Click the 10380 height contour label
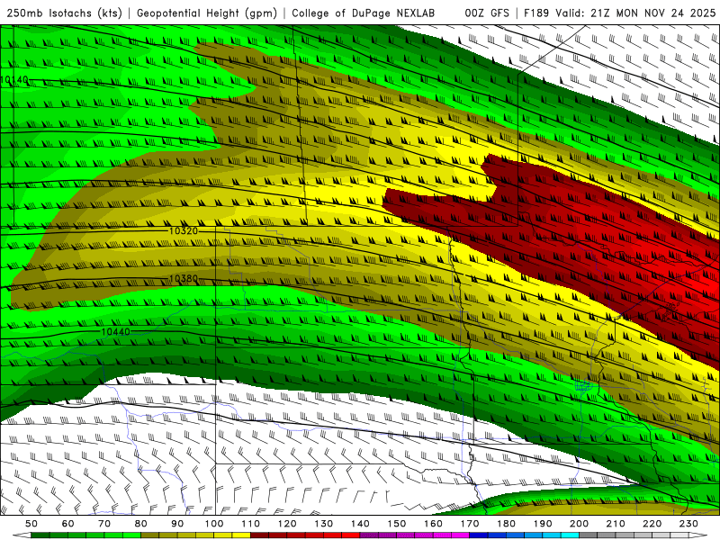This screenshot has height=540, width=720. pyautogui.click(x=184, y=279)
